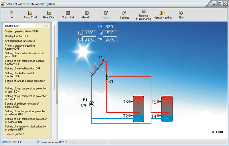Click the solar collector panel graphic

(97, 69)
